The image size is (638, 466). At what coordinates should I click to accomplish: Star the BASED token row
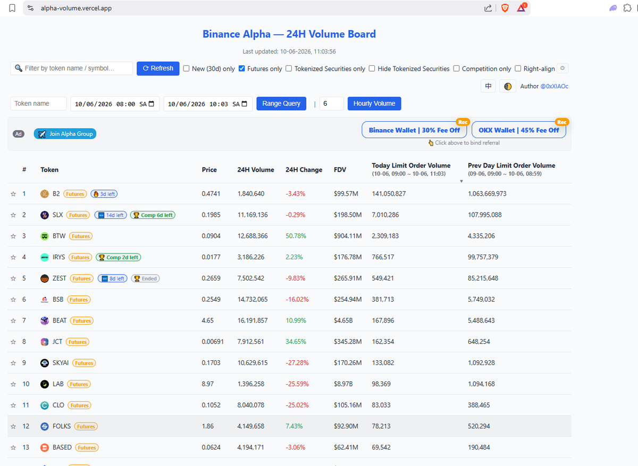pyautogui.click(x=13, y=447)
